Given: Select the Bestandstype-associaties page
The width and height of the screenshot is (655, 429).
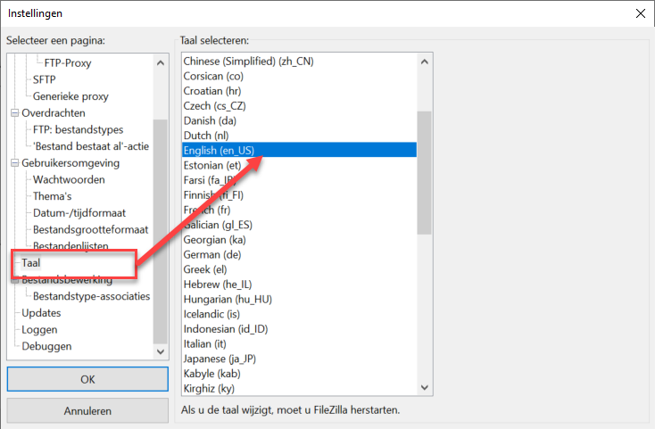Looking at the screenshot, I should tap(91, 296).
